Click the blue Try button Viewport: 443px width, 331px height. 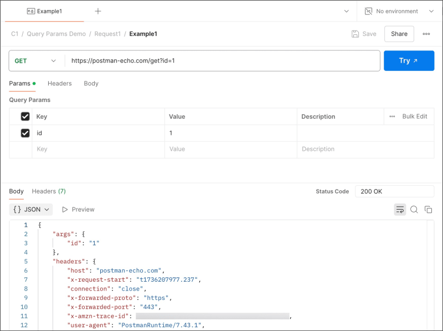409,61
